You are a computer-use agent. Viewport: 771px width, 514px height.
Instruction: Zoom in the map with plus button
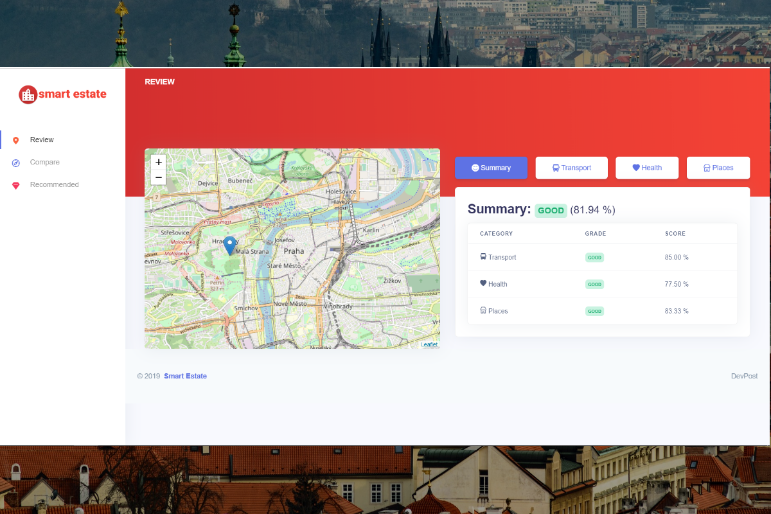(159, 163)
